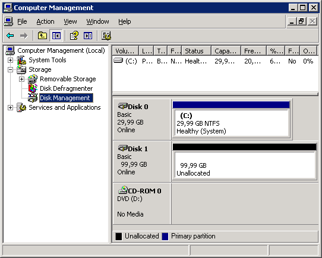Select the (C:) volume row in list
The image size is (322, 258).
coord(215,61)
